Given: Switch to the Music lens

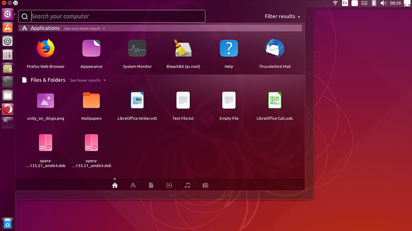Looking at the screenshot, I should [187, 185].
